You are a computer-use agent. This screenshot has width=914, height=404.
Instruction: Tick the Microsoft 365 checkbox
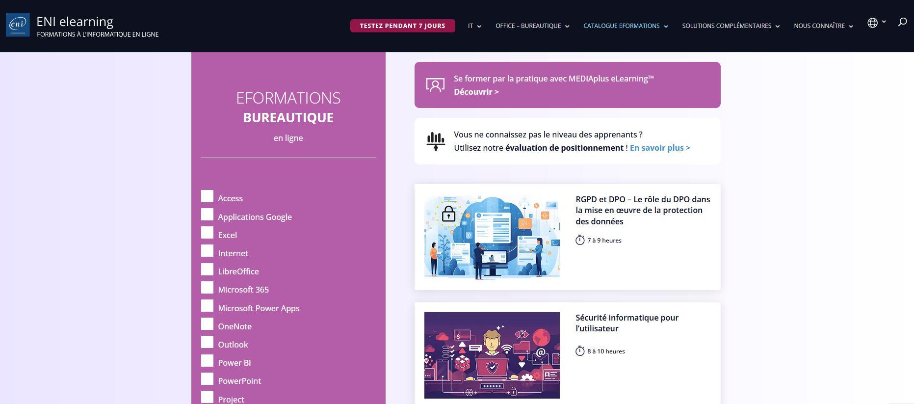[x=208, y=288]
